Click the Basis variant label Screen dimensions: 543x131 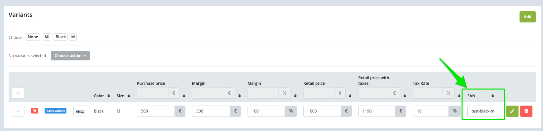point(56,111)
